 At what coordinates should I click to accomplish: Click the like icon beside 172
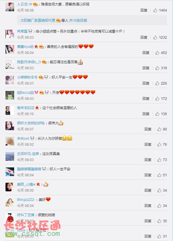pyautogui.click(x=157, y=98)
